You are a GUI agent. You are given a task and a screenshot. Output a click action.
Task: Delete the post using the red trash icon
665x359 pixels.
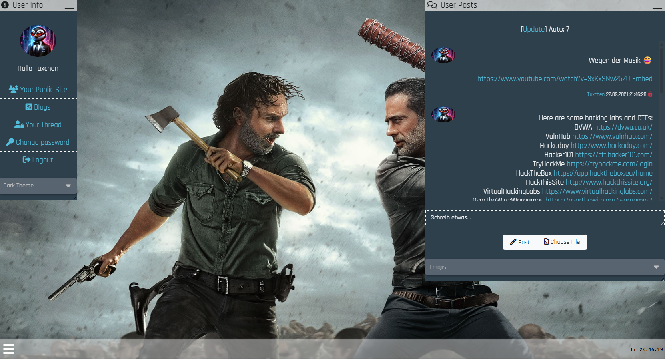click(x=650, y=94)
